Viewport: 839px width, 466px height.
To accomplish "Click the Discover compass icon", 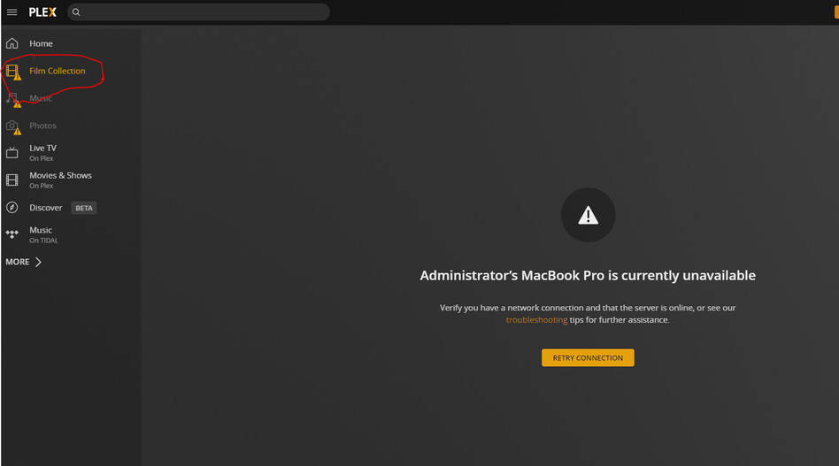I will 12,207.
